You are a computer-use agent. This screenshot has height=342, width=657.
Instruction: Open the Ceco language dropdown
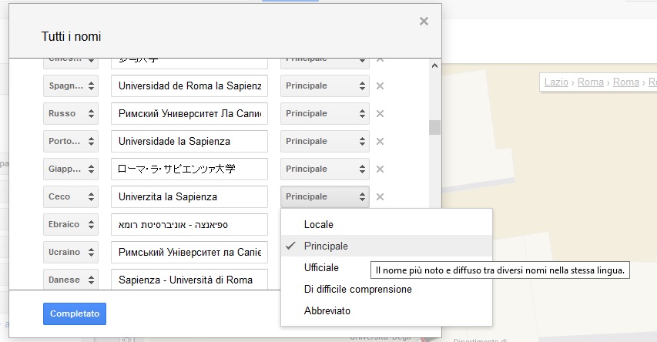[71, 196]
